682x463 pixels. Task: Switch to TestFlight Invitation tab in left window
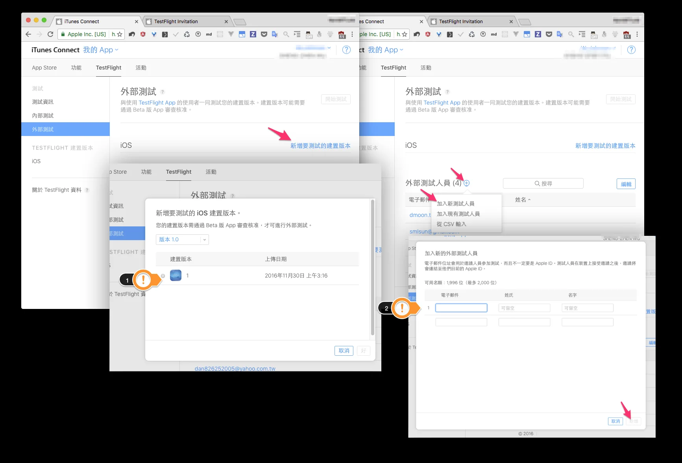point(187,22)
